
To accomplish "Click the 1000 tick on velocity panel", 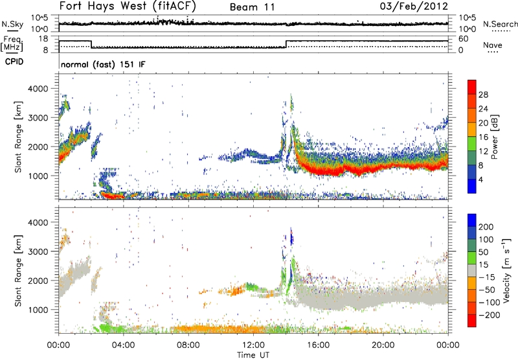I will (x=38, y=310).
